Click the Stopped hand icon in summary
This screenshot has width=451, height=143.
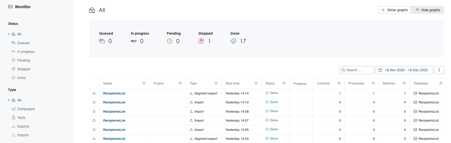[x=201, y=41]
